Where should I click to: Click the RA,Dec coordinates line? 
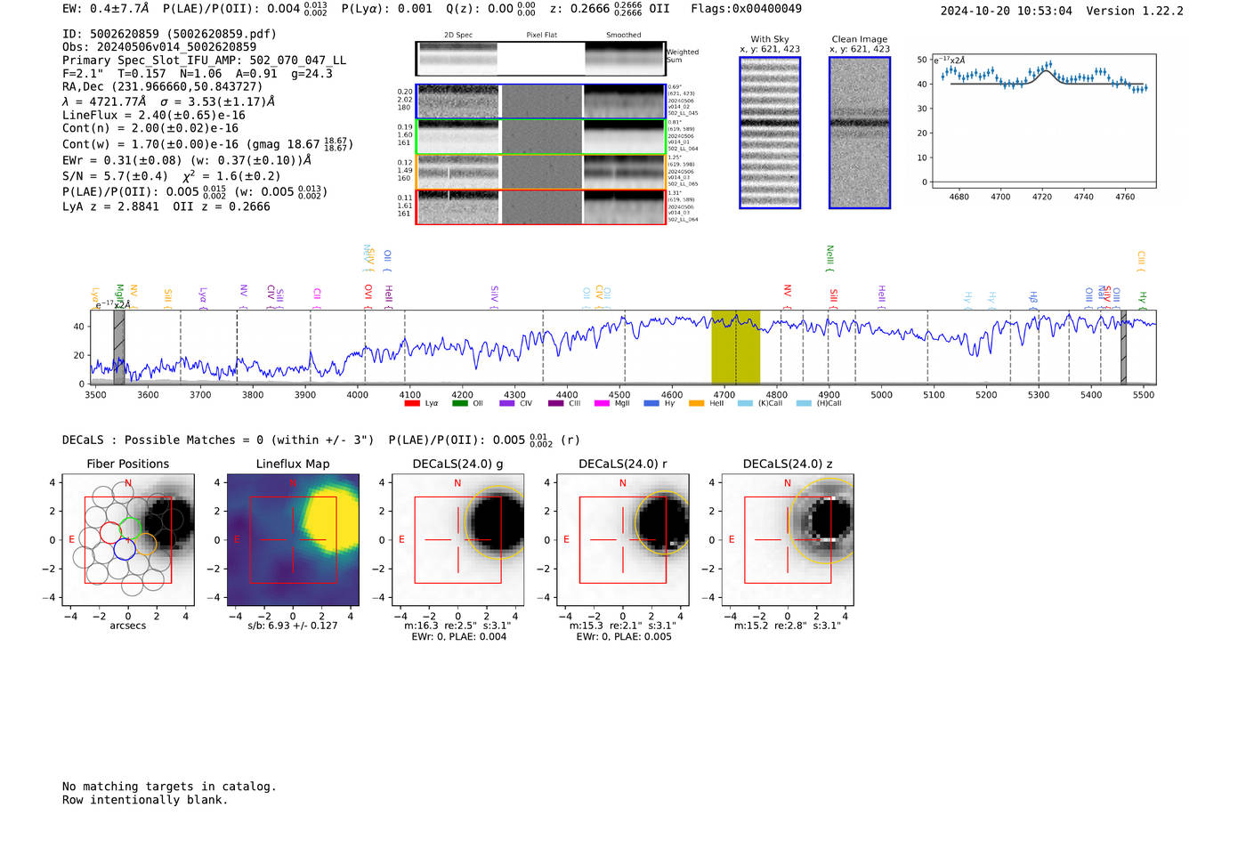pos(163,86)
